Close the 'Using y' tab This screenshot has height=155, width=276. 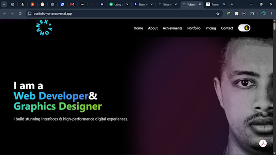click(127, 4)
